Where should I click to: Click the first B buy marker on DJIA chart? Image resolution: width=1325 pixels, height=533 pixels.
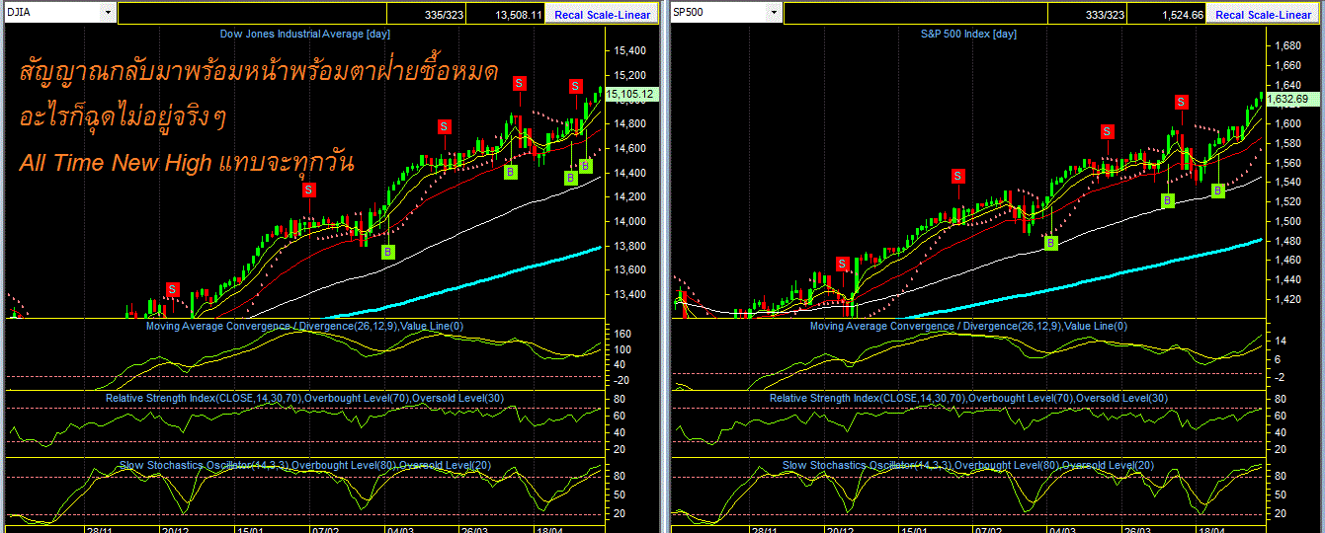pyautogui.click(x=388, y=252)
